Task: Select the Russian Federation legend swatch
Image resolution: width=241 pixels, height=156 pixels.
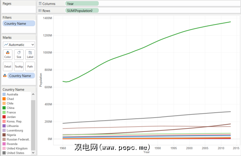Action: [x=4, y=139]
